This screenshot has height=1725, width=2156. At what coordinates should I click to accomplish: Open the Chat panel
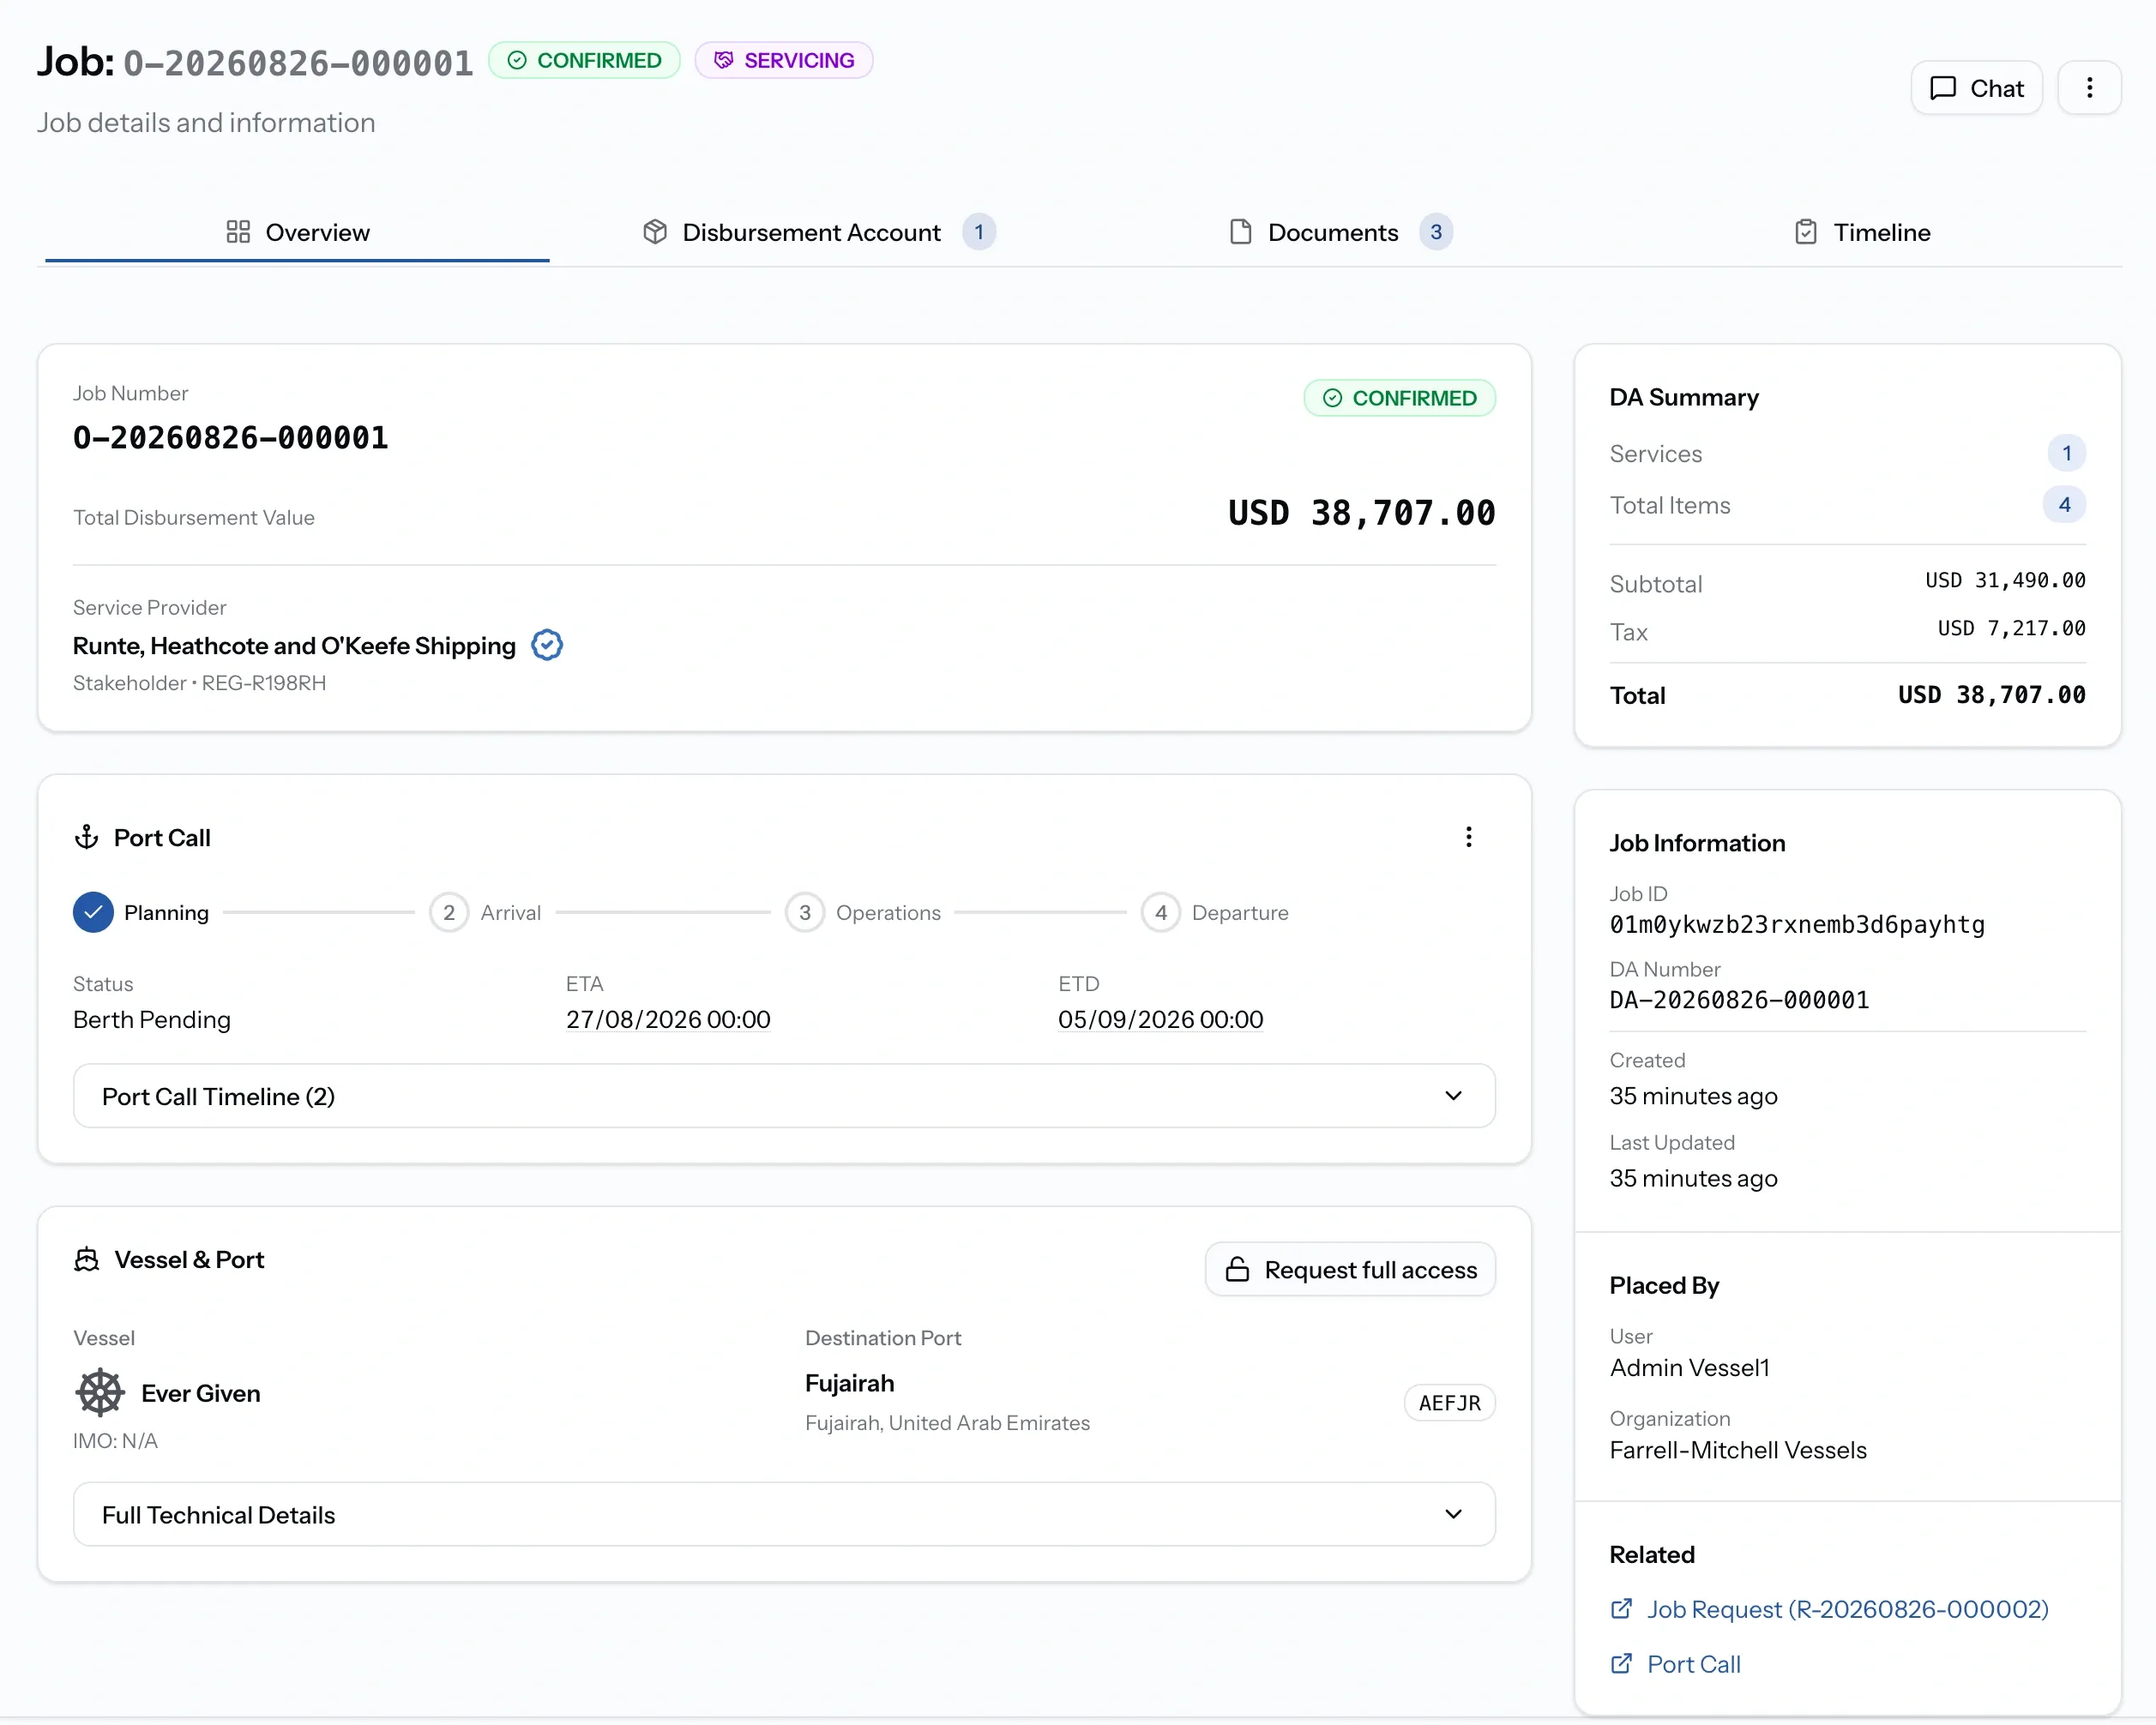coord(1976,88)
